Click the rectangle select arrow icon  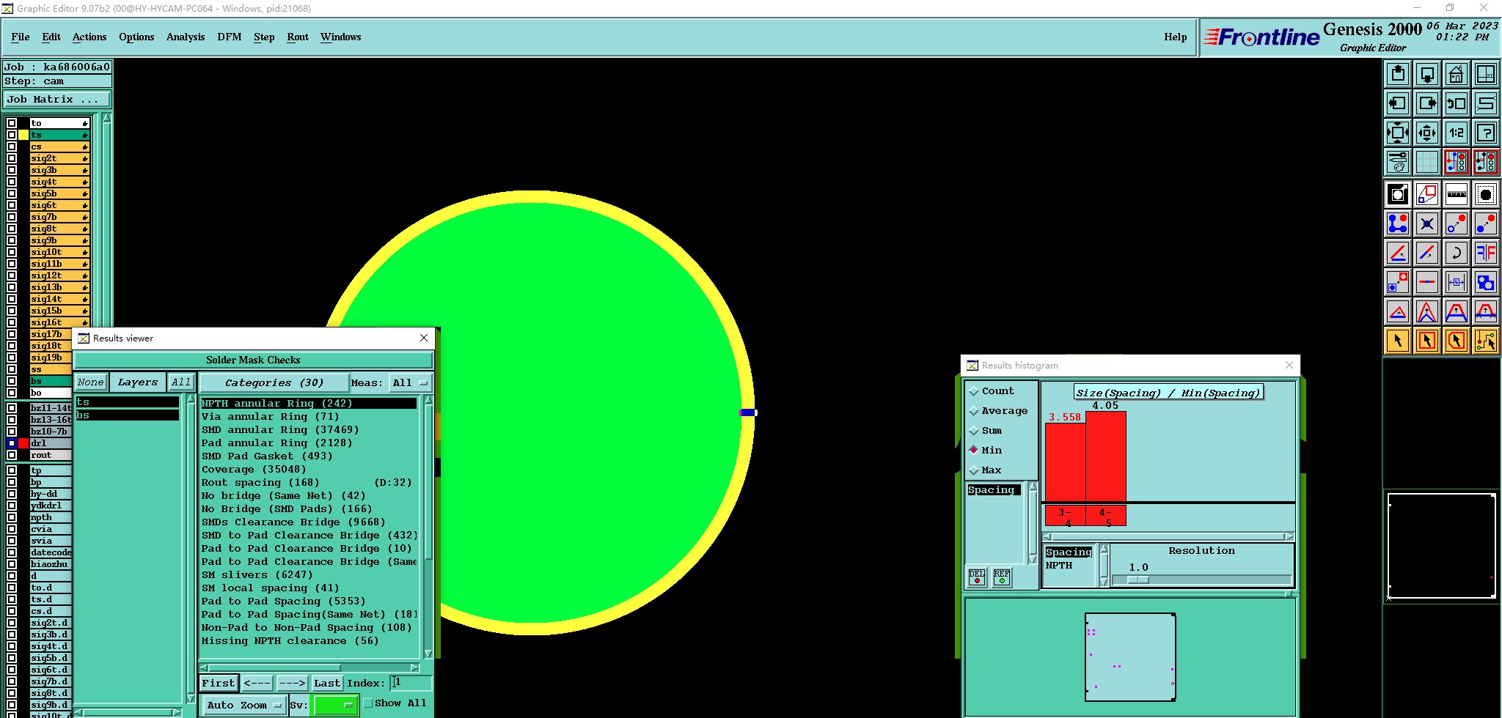pos(1427,341)
